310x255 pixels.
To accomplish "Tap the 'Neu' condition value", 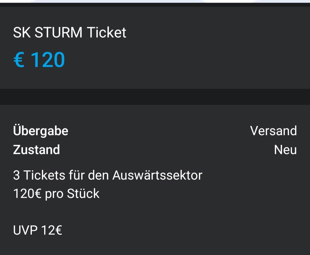I will (285, 150).
